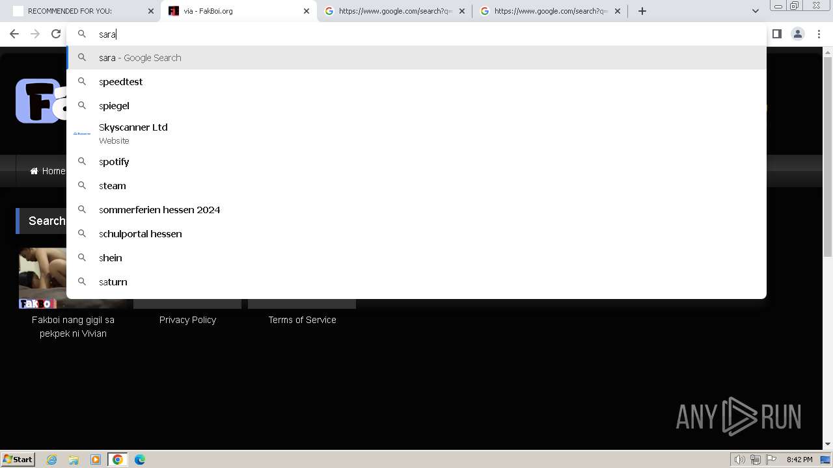Screen dimensions: 833x468
Task: Select 'sommerferien hessen 2024' suggestion
Action: click(x=416, y=210)
